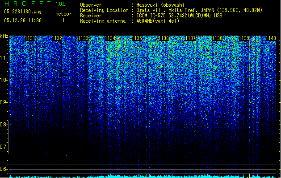This screenshot has height=178, width=281.
Task: Click the 1.0 kHz axis tick label
Action: click(4, 80)
